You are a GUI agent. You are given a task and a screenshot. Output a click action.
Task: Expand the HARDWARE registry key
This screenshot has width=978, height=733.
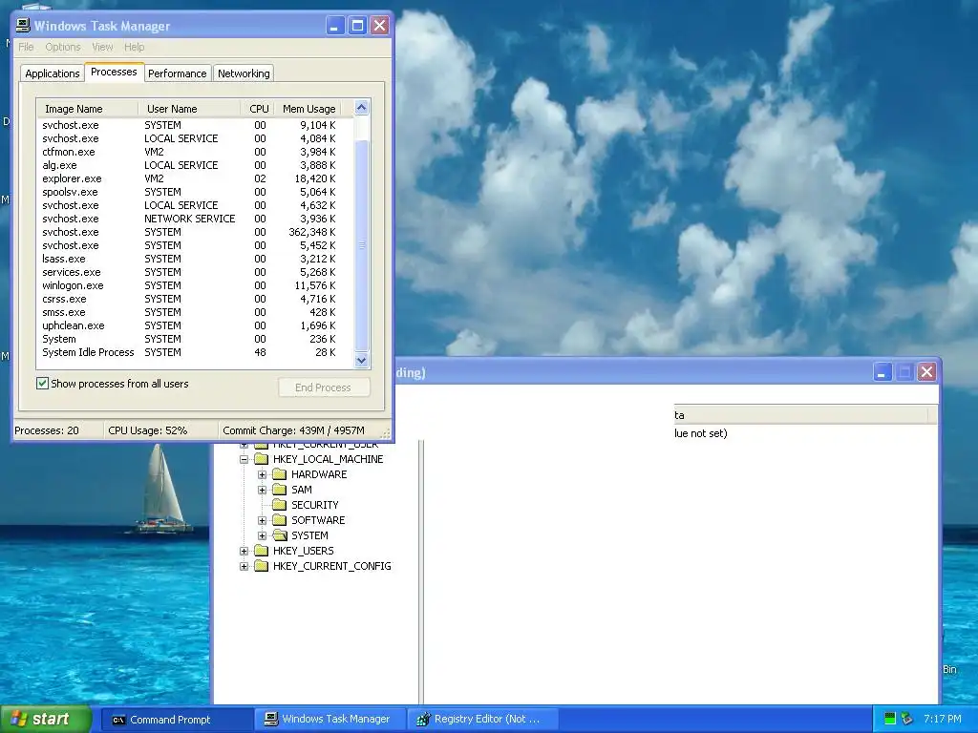pos(262,474)
